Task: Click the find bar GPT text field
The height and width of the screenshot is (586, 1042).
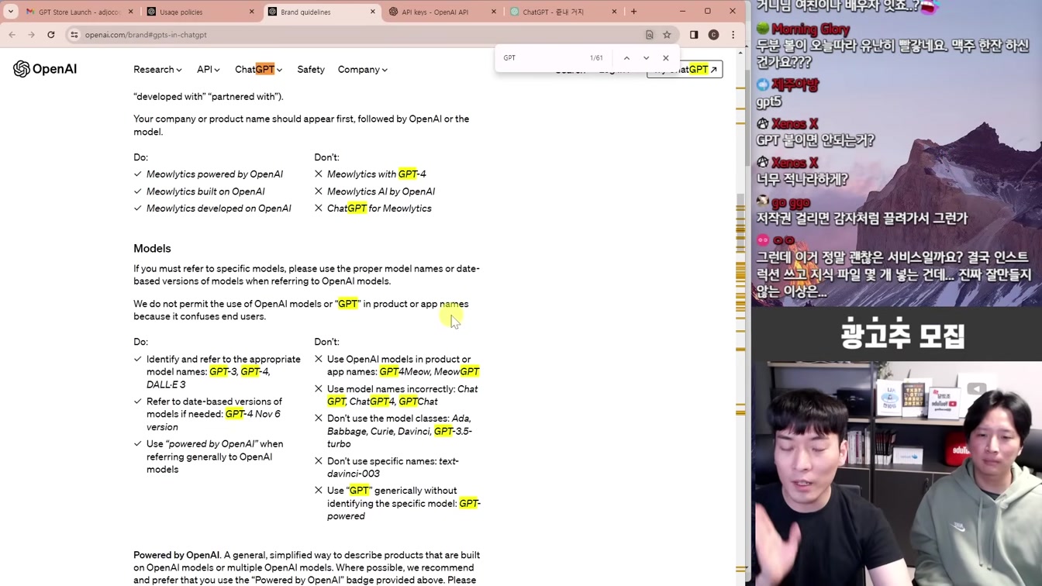Action: 543,58
